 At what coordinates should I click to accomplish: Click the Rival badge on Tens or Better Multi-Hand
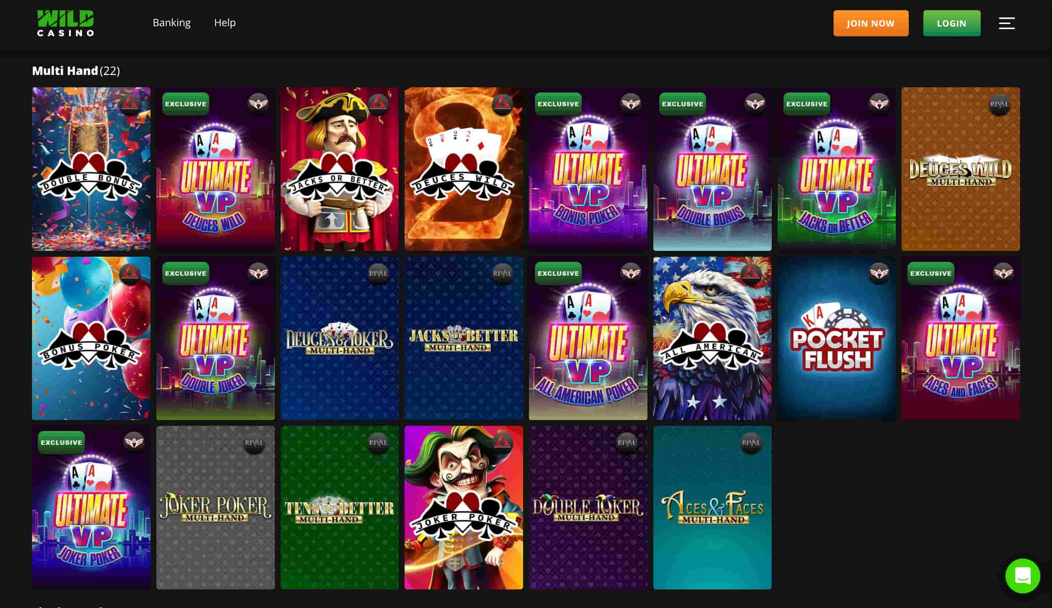click(379, 442)
